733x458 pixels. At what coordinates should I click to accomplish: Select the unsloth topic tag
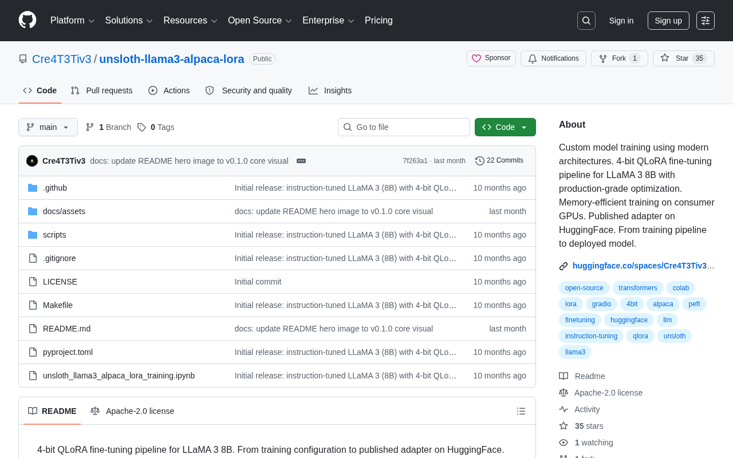pyautogui.click(x=675, y=336)
